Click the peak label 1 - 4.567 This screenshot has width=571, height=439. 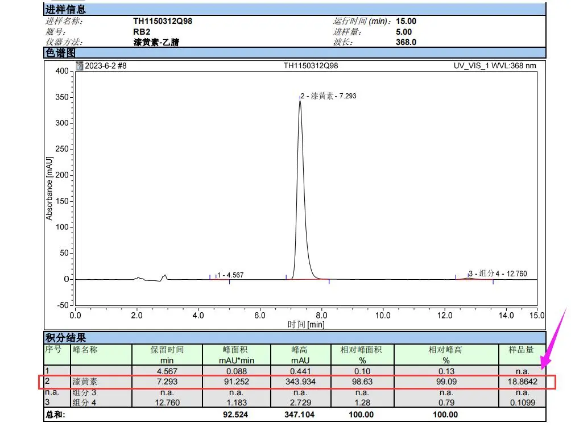tap(230, 275)
